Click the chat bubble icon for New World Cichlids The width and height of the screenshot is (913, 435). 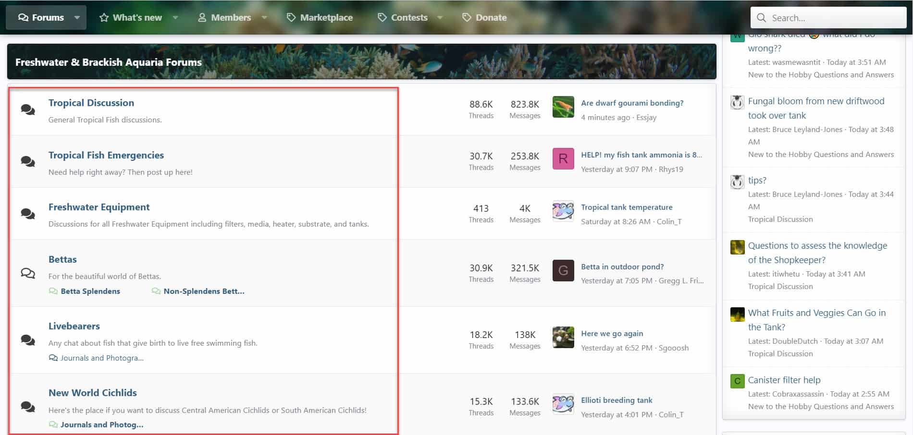(28, 406)
